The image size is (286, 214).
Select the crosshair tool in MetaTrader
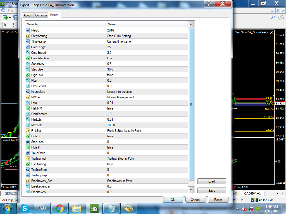(13, 25)
